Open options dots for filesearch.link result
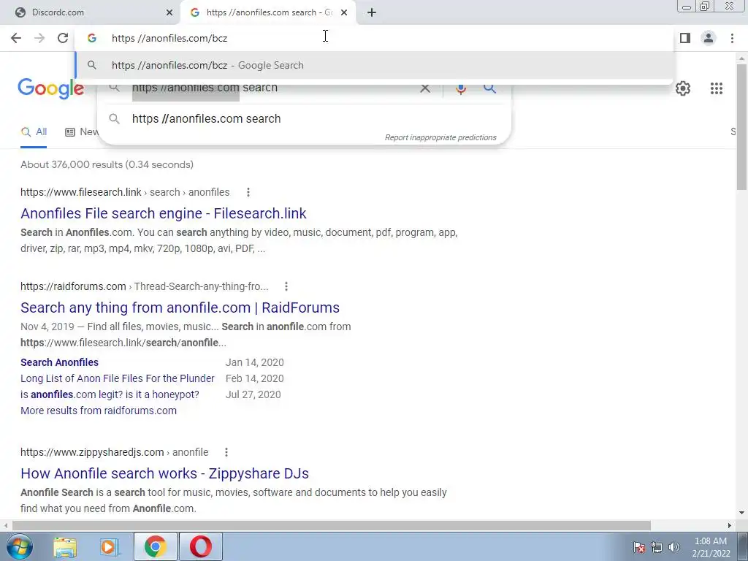Screen dimensions: 748x561 [248, 192]
